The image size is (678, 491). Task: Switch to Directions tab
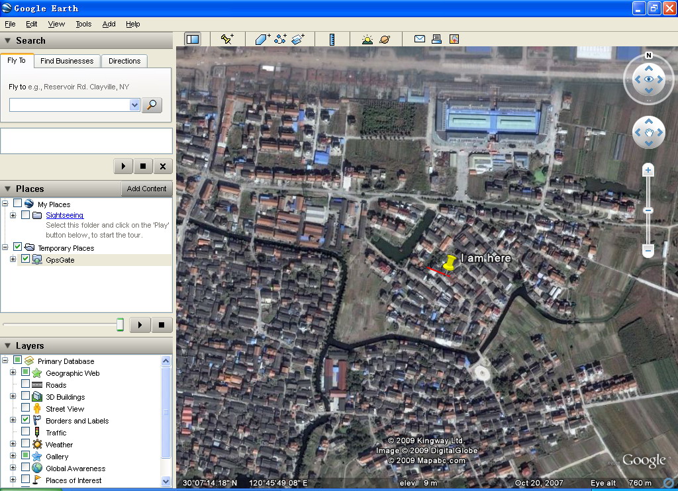[124, 61]
